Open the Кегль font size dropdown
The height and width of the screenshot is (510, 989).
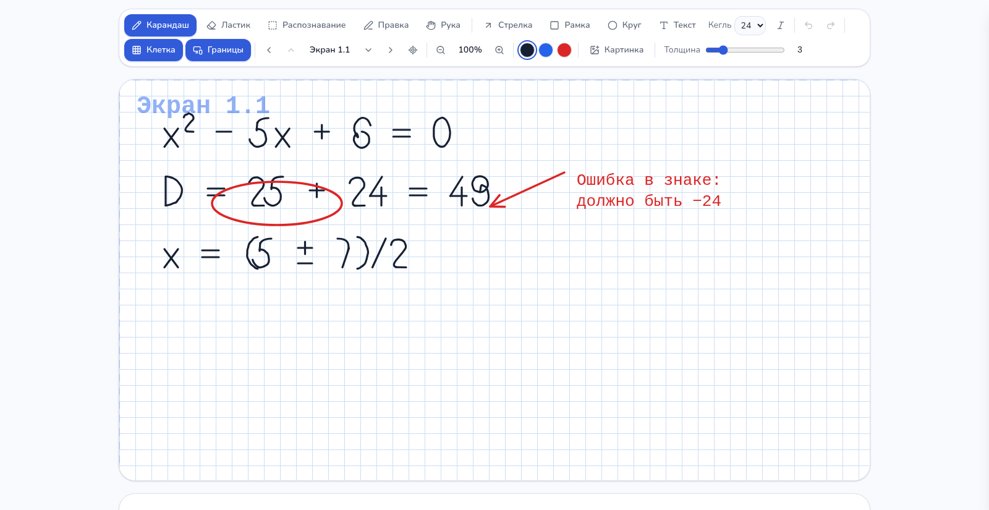pyautogui.click(x=750, y=25)
